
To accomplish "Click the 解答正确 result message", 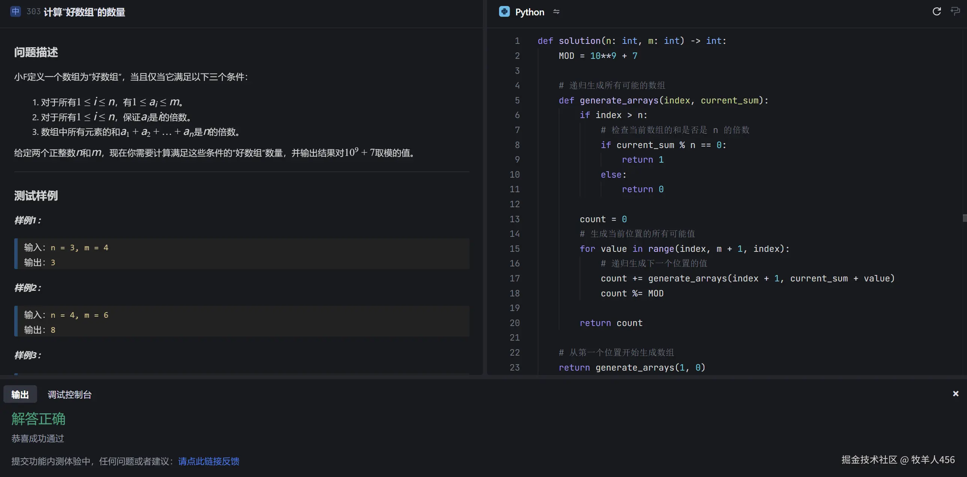I will pyautogui.click(x=38, y=419).
